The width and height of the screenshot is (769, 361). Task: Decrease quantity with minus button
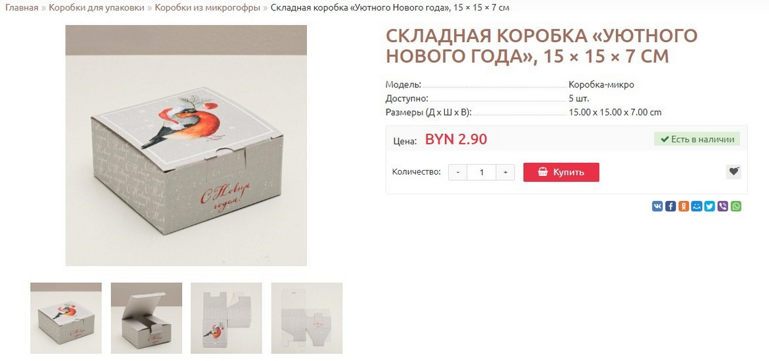pyautogui.click(x=458, y=173)
